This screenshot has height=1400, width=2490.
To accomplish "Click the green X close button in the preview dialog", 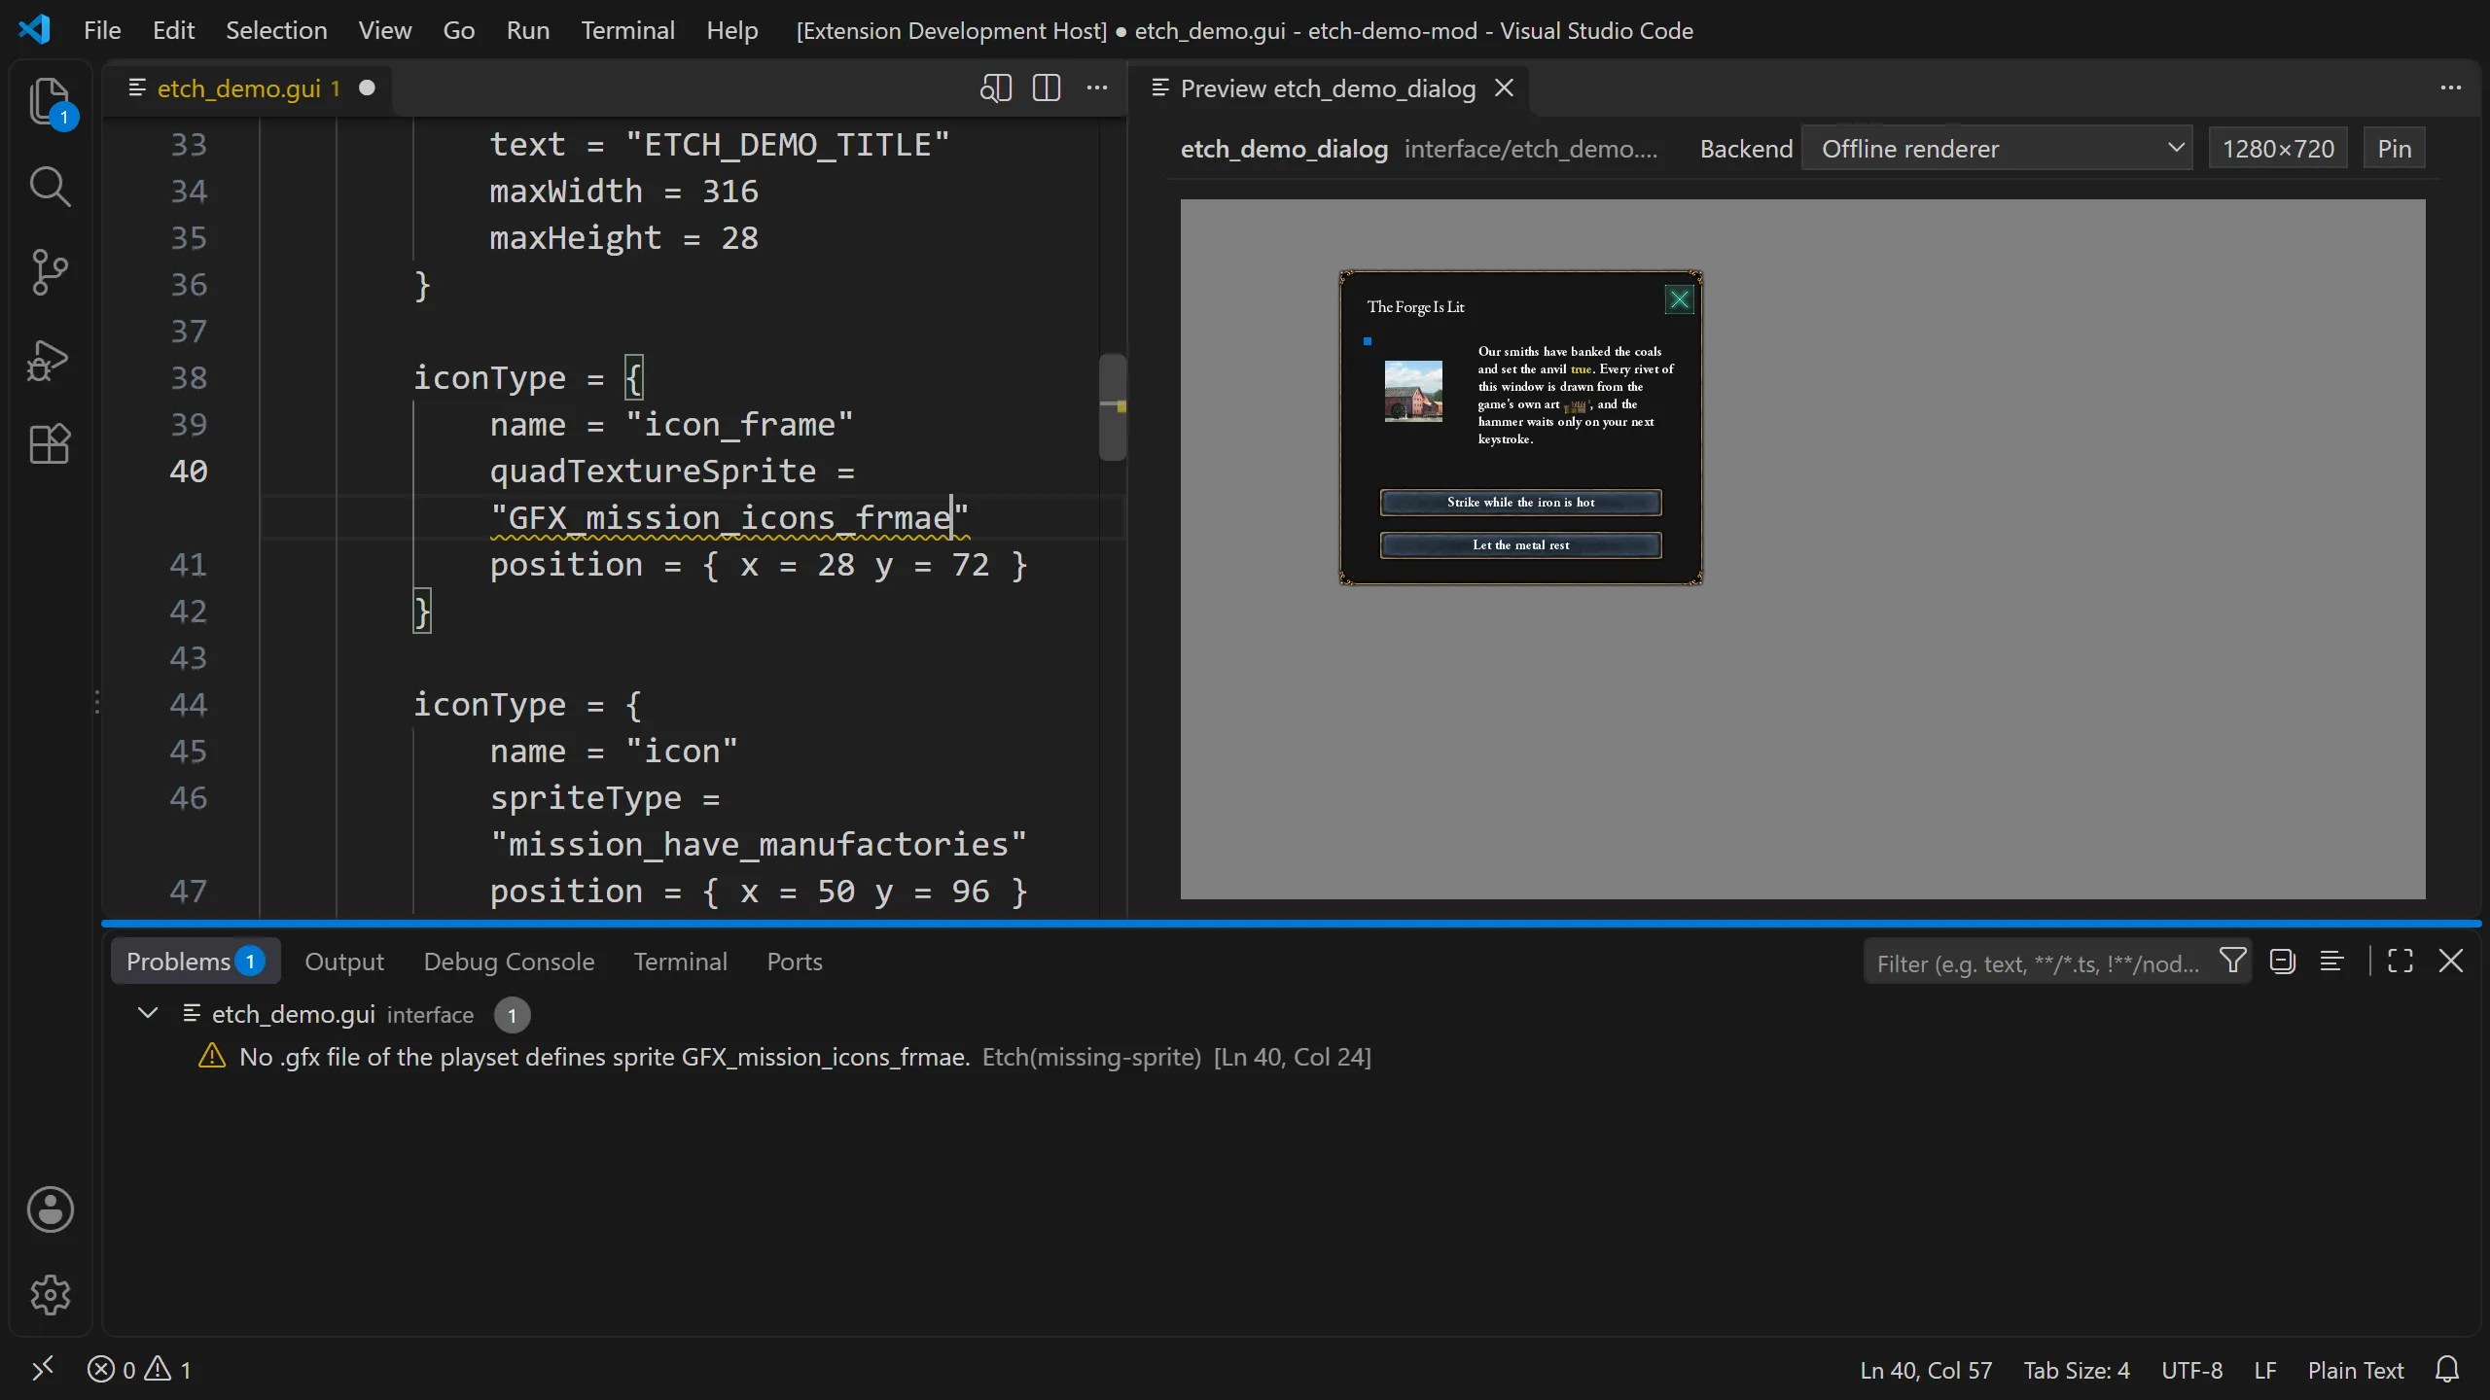I will 1679,299.
